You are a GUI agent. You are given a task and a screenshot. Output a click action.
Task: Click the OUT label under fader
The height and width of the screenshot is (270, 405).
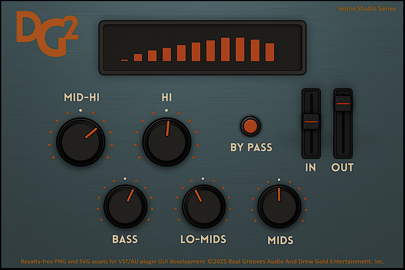342,168
